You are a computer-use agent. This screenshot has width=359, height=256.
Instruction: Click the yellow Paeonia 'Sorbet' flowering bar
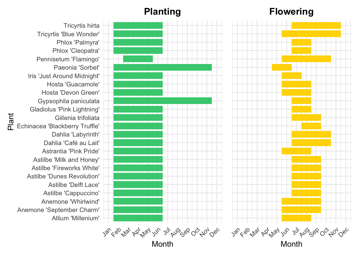click(282, 67)
